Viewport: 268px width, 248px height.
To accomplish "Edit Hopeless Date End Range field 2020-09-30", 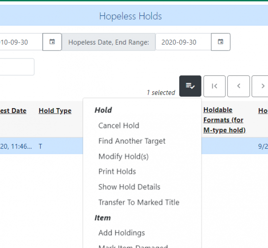I will pyautogui.click(x=183, y=42).
